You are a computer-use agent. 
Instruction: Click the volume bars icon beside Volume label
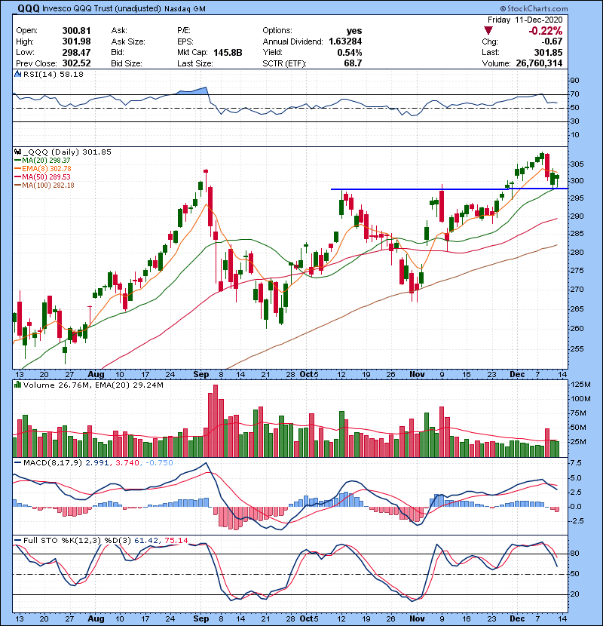point(17,385)
